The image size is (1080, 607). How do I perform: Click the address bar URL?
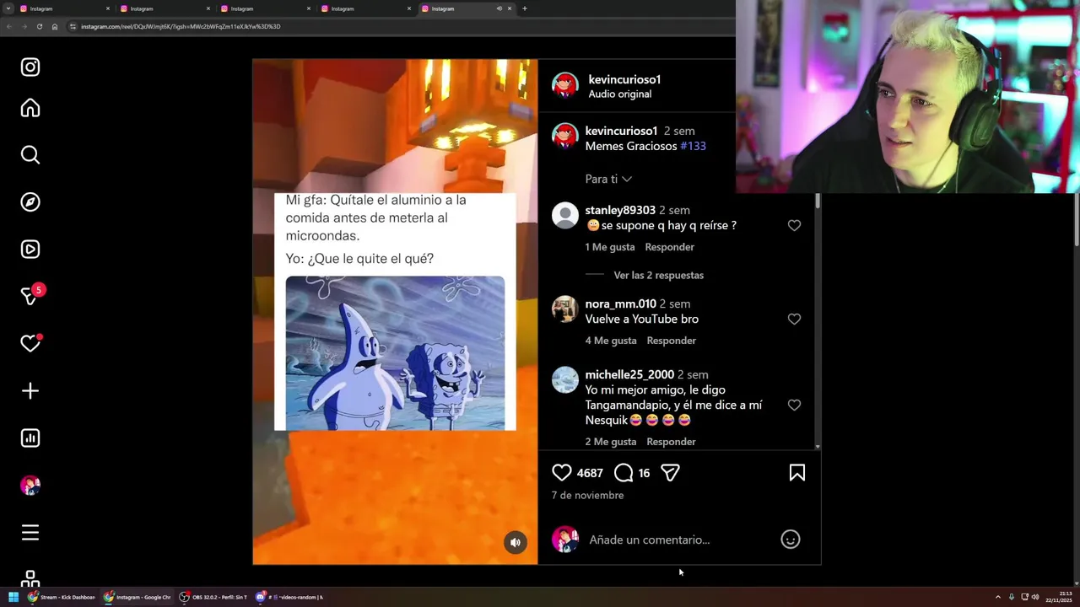(181, 26)
